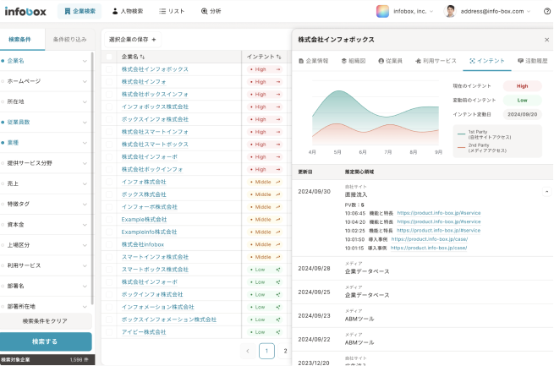
Task: Click 検索条件をクリア to reset filters
Action: 46,321
